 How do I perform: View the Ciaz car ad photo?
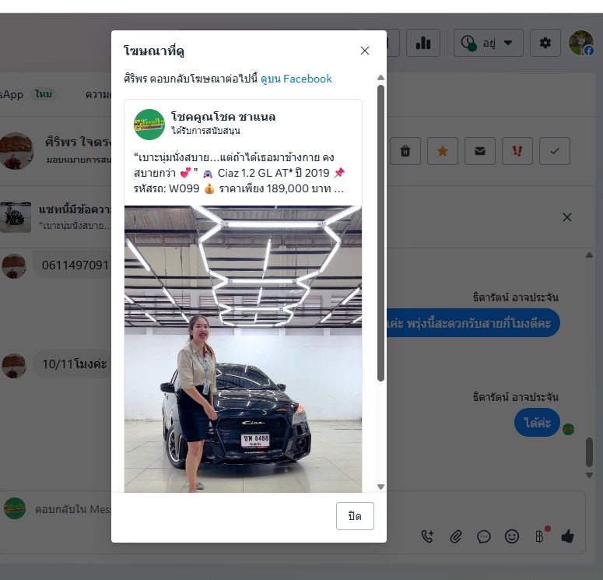click(243, 349)
